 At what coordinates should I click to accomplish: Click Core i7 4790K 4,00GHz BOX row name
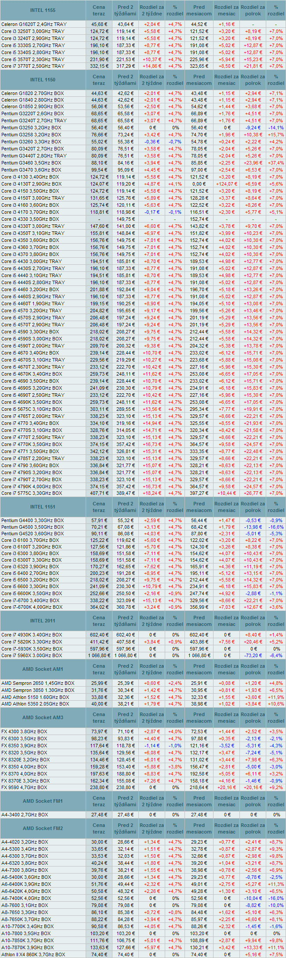point(32,486)
